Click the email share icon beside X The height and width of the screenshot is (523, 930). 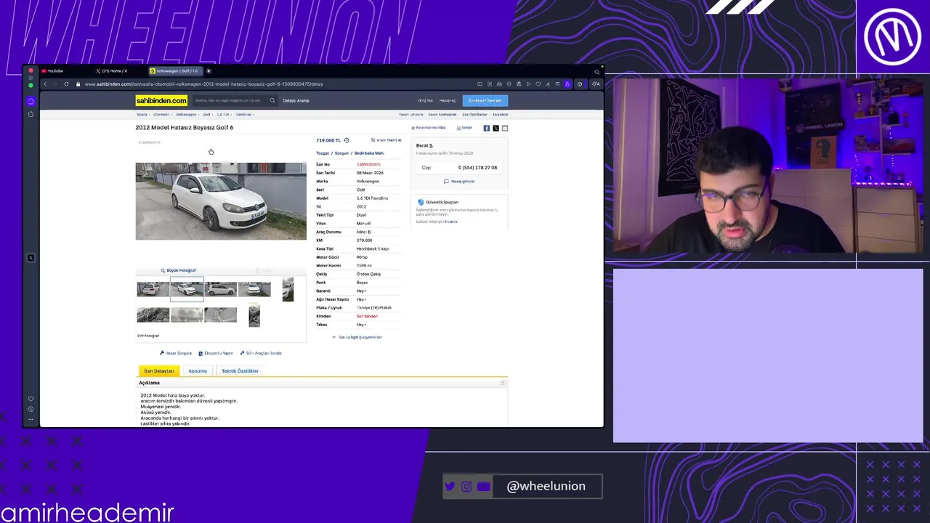click(x=505, y=128)
